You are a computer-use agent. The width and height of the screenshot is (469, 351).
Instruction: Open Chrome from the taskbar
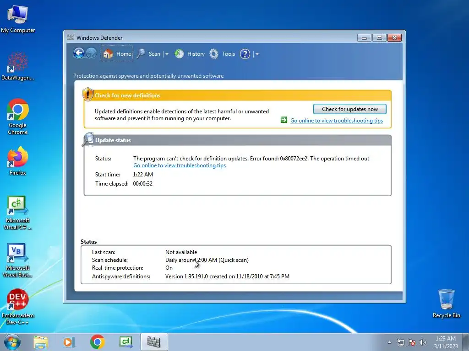(97, 342)
